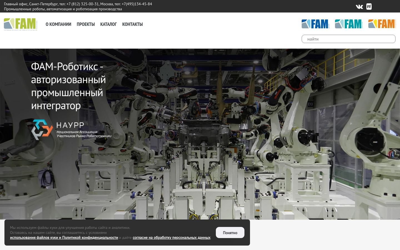Open the ПРОЕКТЫ menu item
The image size is (400, 250).
[x=86, y=24]
